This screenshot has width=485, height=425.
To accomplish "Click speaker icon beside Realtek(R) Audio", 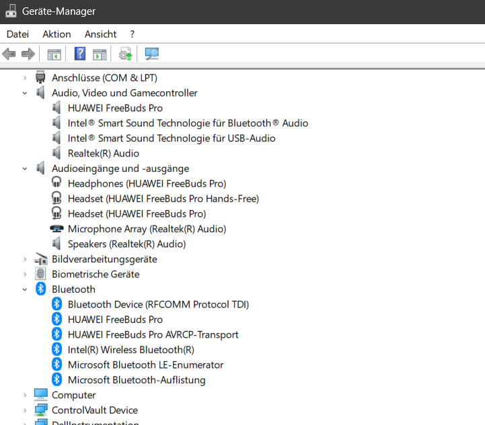I will click(x=57, y=153).
